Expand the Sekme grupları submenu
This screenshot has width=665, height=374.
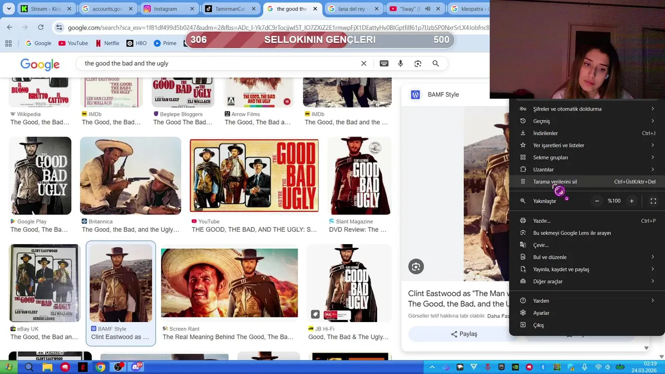point(587,157)
